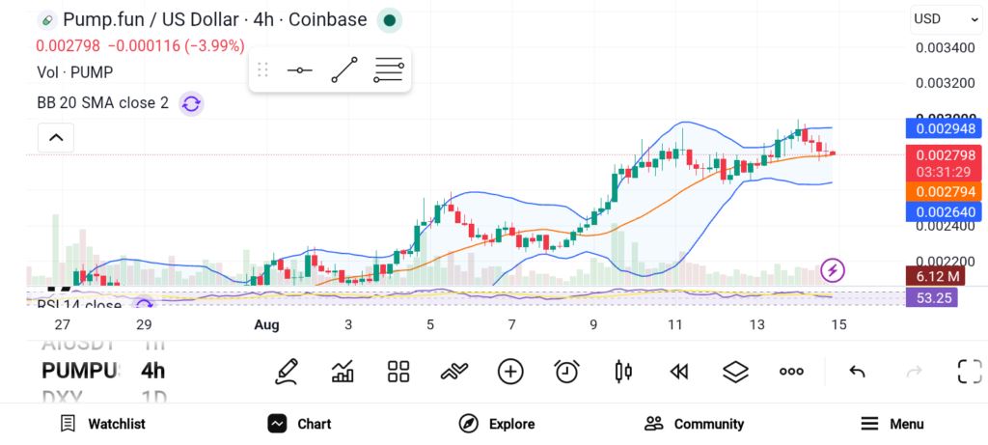This screenshot has height=445, width=988.
Task: Open the layout grid icon
Action: coord(398,372)
